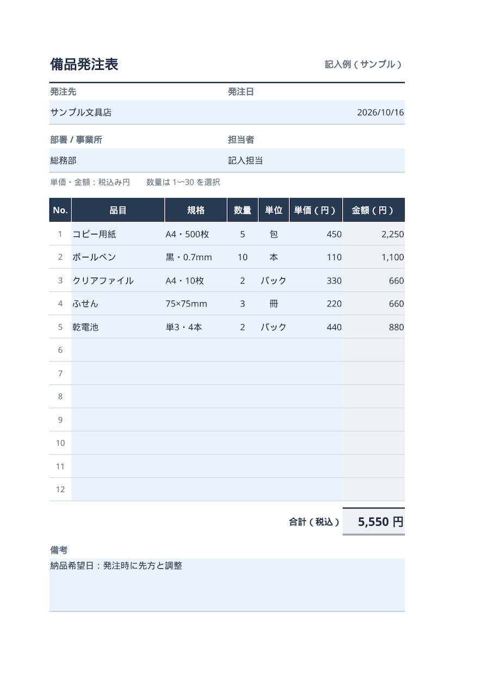The width and height of the screenshot is (477, 675).
Task: Click the 部署 field showing 総務部
Action: 138,161
